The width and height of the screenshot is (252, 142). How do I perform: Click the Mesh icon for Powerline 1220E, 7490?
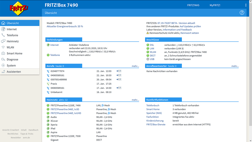coord(103,105)
